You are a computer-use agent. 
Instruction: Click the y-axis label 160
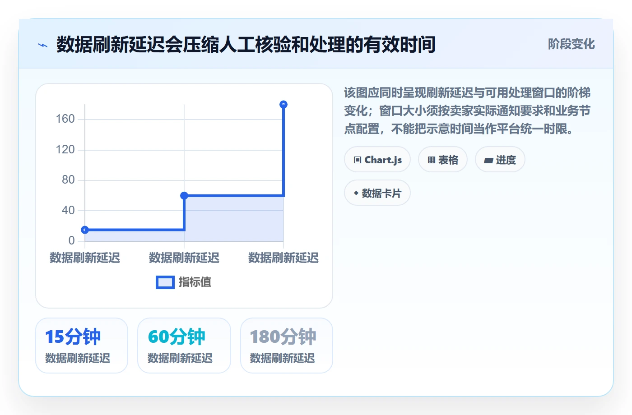65,119
